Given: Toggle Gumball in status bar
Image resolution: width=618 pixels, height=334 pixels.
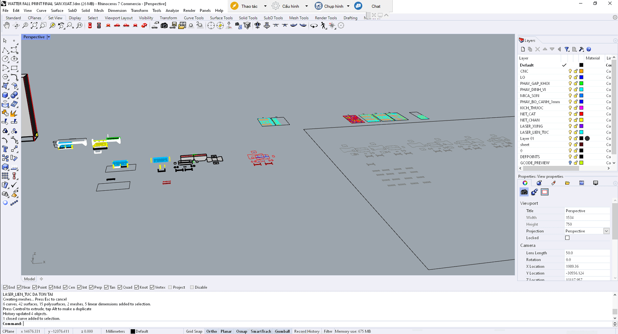Looking at the screenshot, I should (282, 331).
